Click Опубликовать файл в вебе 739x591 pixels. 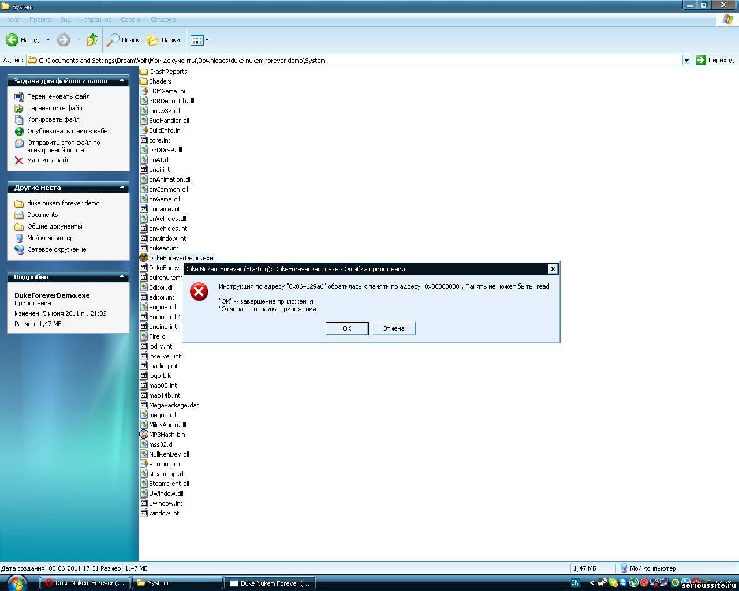(x=67, y=131)
